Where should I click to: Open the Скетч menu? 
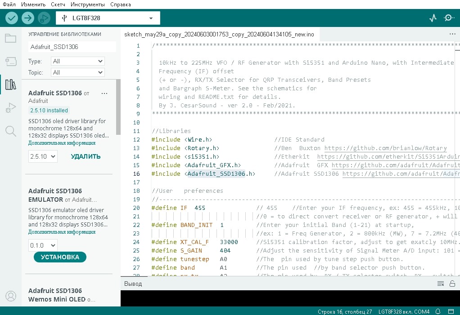(x=58, y=4)
